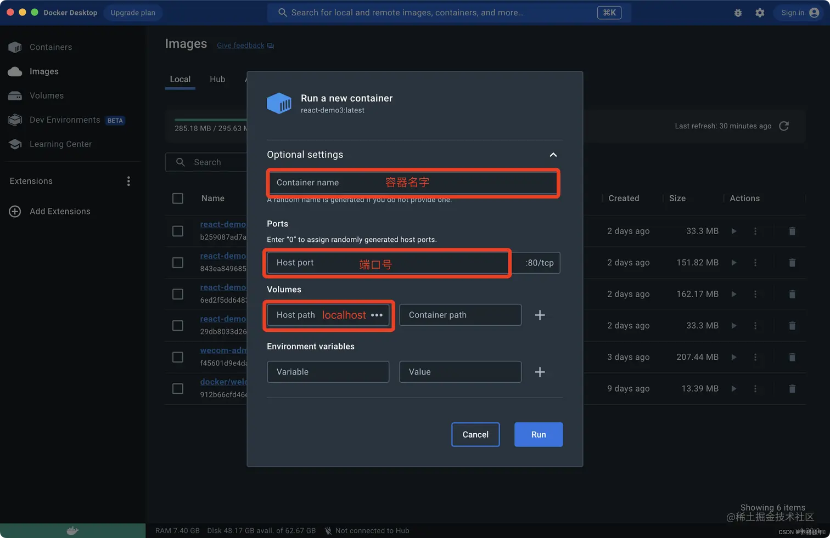Run image in the 162.17 MB row
The height and width of the screenshot is (538, 830).
734,294
